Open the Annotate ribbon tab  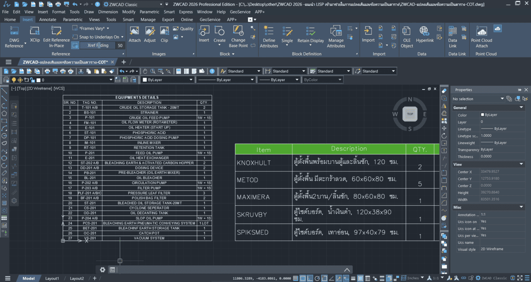click(x=47, y=19)
